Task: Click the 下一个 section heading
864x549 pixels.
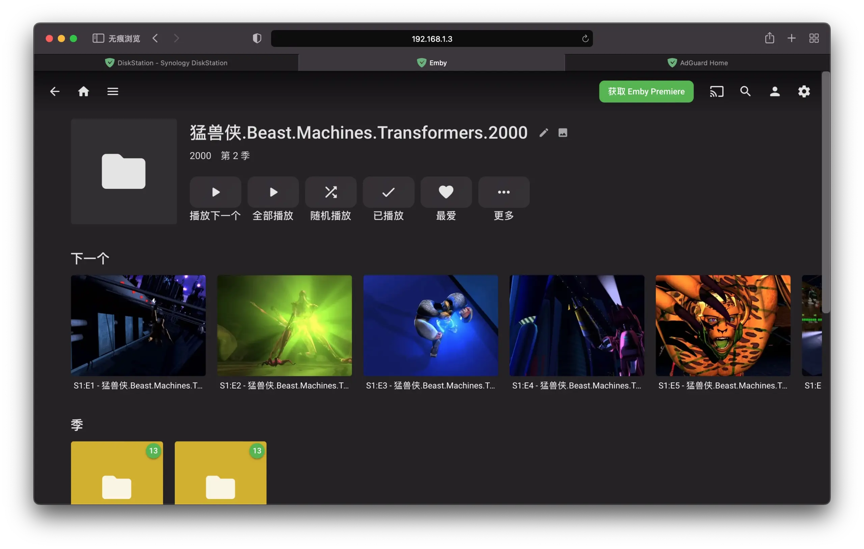Action: (90, 258)
